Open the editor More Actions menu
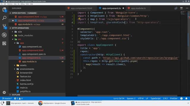 (187, 8)
